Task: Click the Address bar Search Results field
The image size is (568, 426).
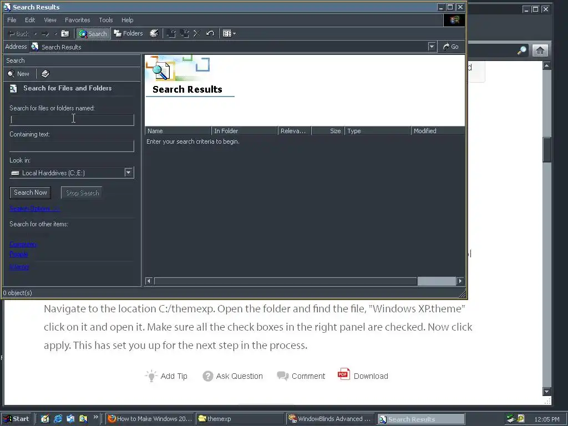Action: [228, 47]
